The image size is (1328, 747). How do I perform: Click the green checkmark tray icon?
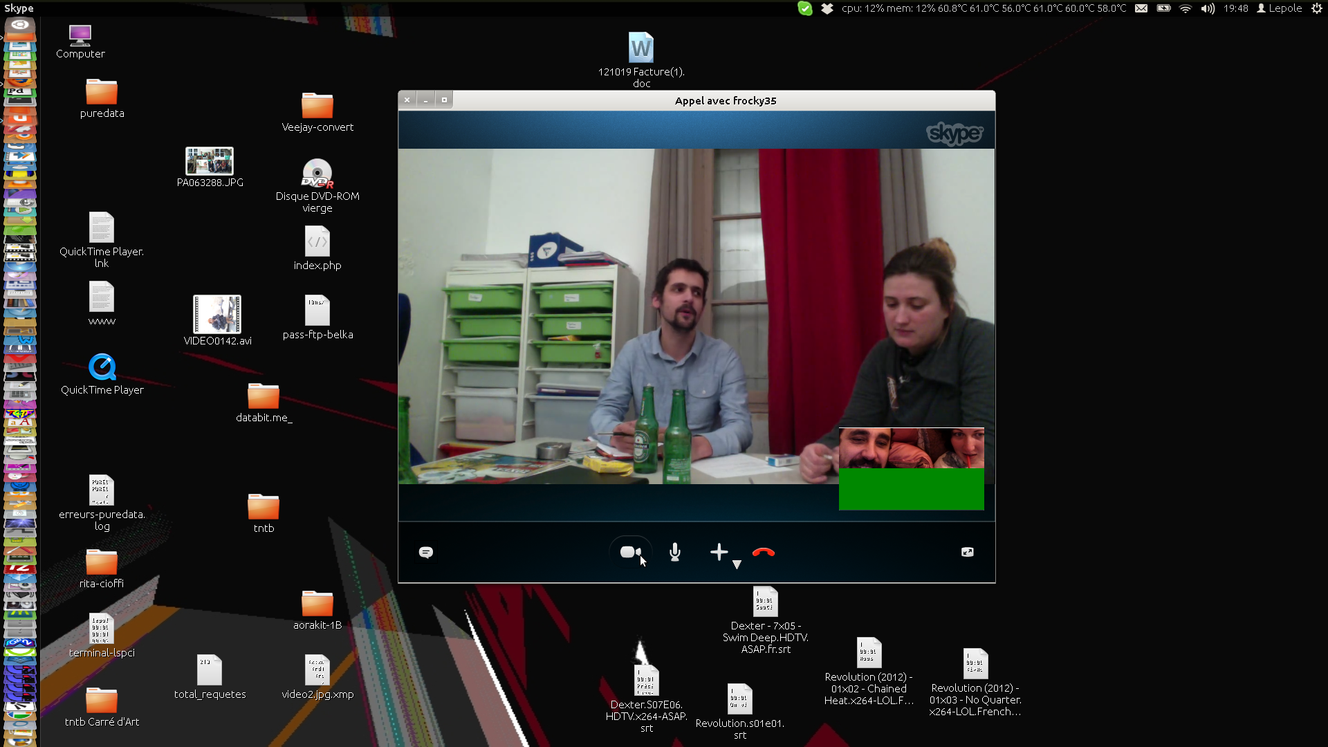(804, 8)
